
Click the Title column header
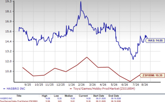[19, 96]
